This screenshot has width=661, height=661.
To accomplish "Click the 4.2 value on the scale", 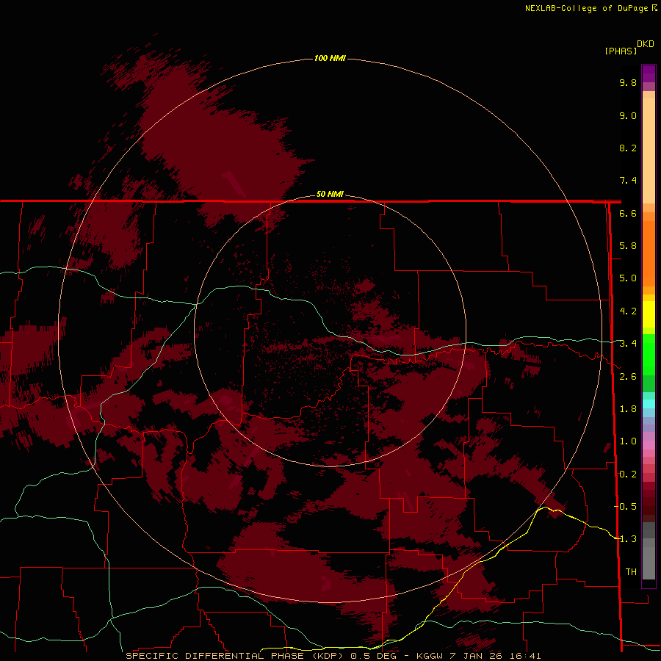I will pyautogui.click(x=628, y=311).
